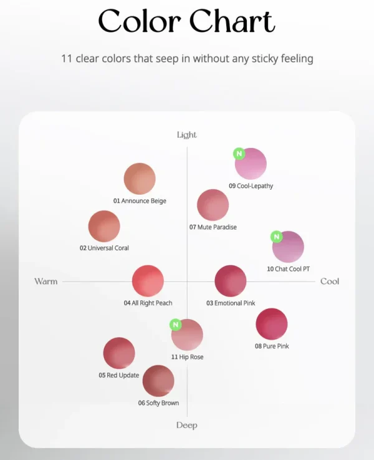Select the 02 Universal Coral color circle

104,226
